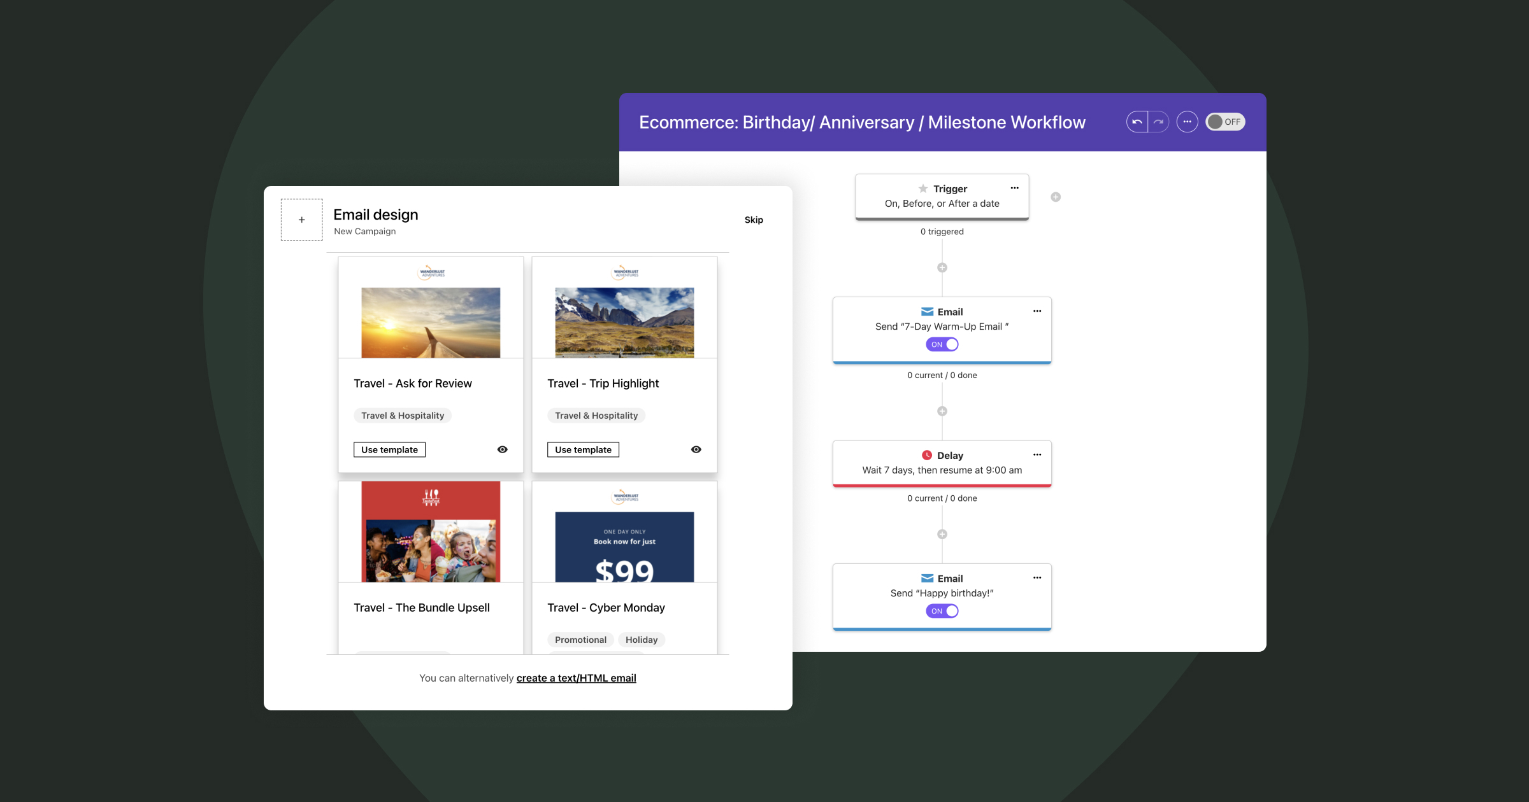Open the Trigger step's three-dot menu
The image size is (1529, 802).
[1015, 188]
